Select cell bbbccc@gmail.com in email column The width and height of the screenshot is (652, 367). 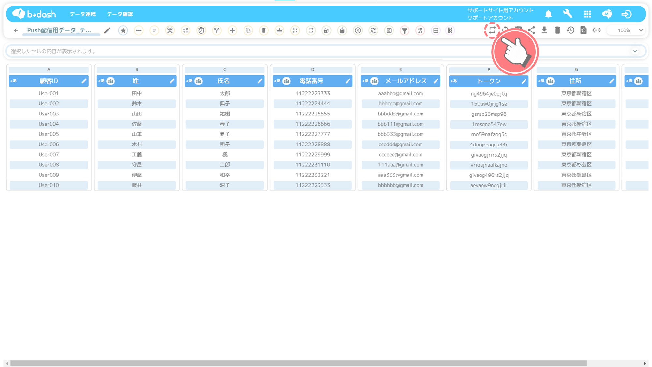tap(400, 104)
